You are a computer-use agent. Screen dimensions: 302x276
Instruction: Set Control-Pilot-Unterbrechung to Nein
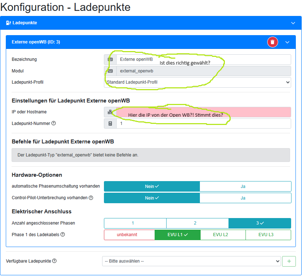pos(152,198)
